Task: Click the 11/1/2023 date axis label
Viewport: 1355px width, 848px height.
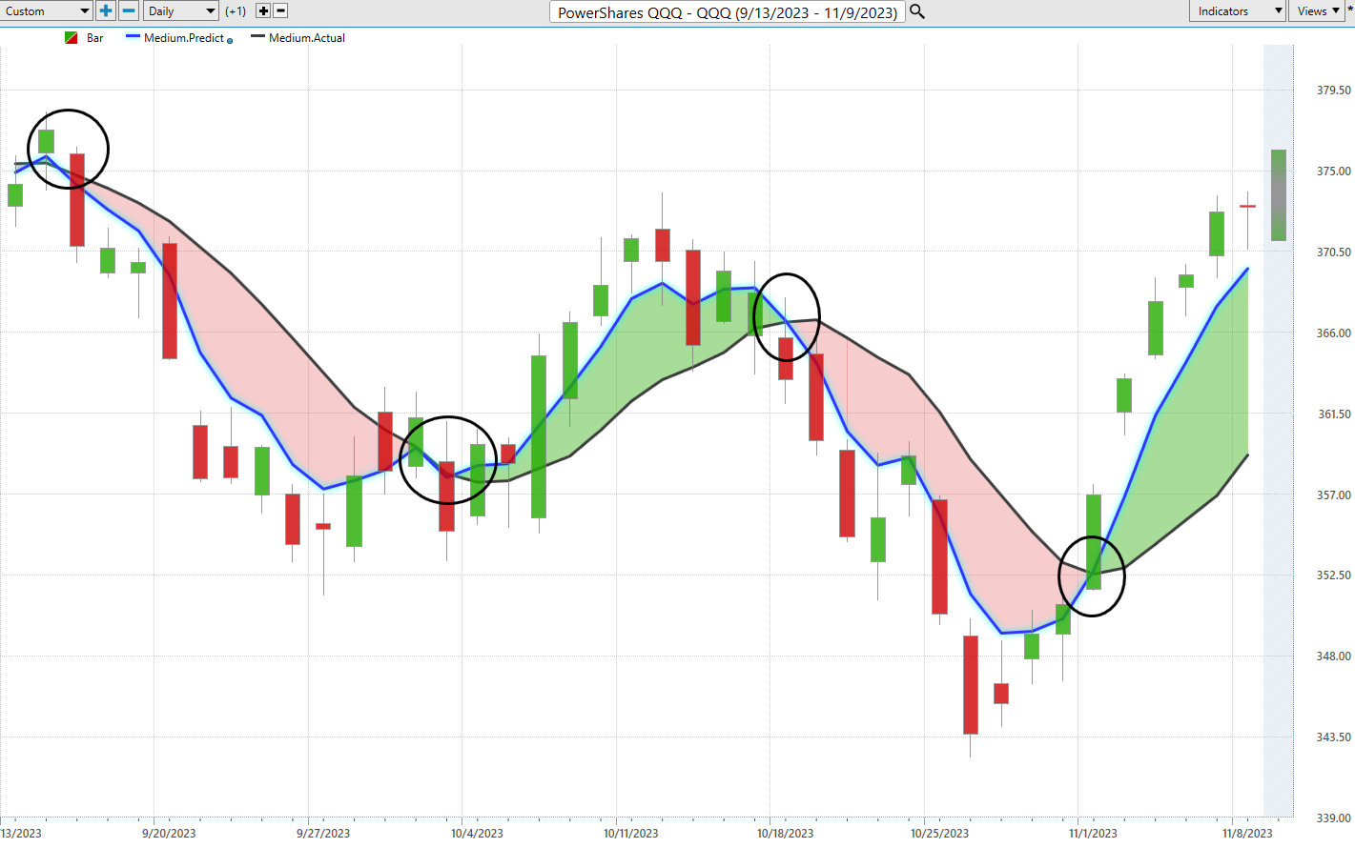Action: click(1093, 834)
